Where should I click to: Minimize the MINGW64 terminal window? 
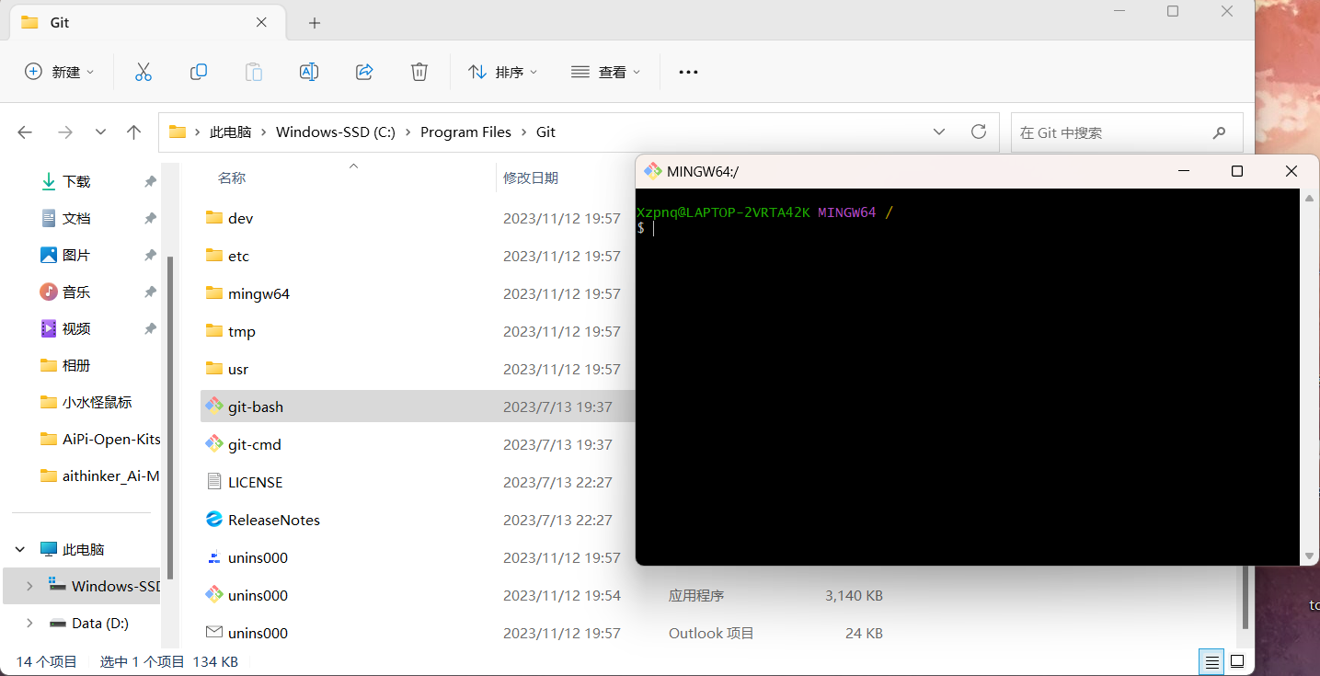point(1185,171)
